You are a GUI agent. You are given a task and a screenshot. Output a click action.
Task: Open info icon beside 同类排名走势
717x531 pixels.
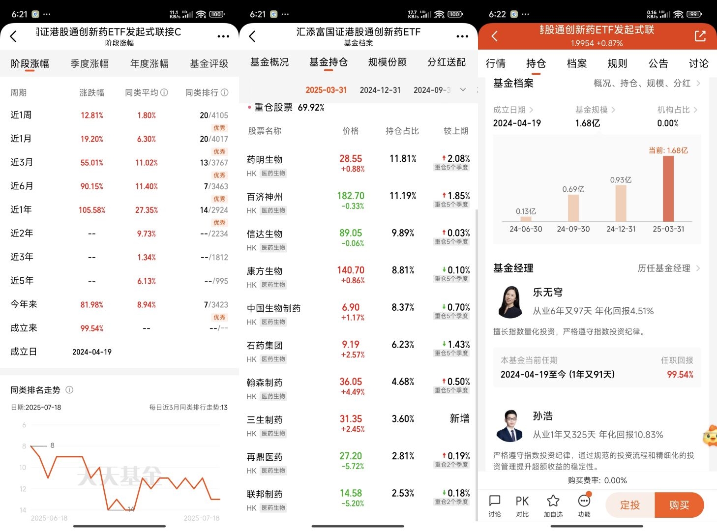[x=69, y=390]
